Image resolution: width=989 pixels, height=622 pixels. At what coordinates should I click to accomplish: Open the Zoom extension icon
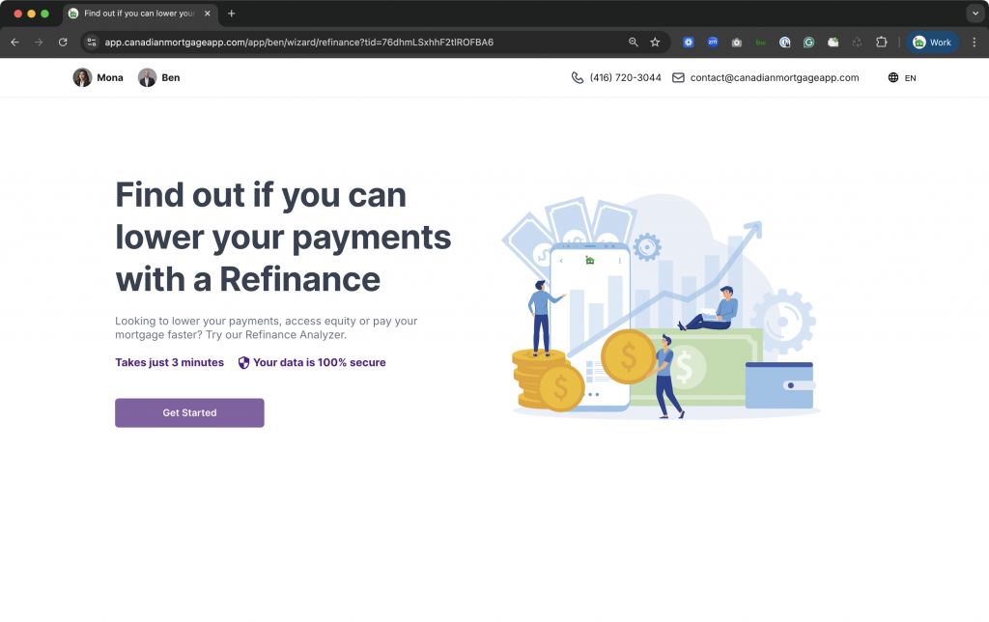pyautogui.click(x=713, y=42)
